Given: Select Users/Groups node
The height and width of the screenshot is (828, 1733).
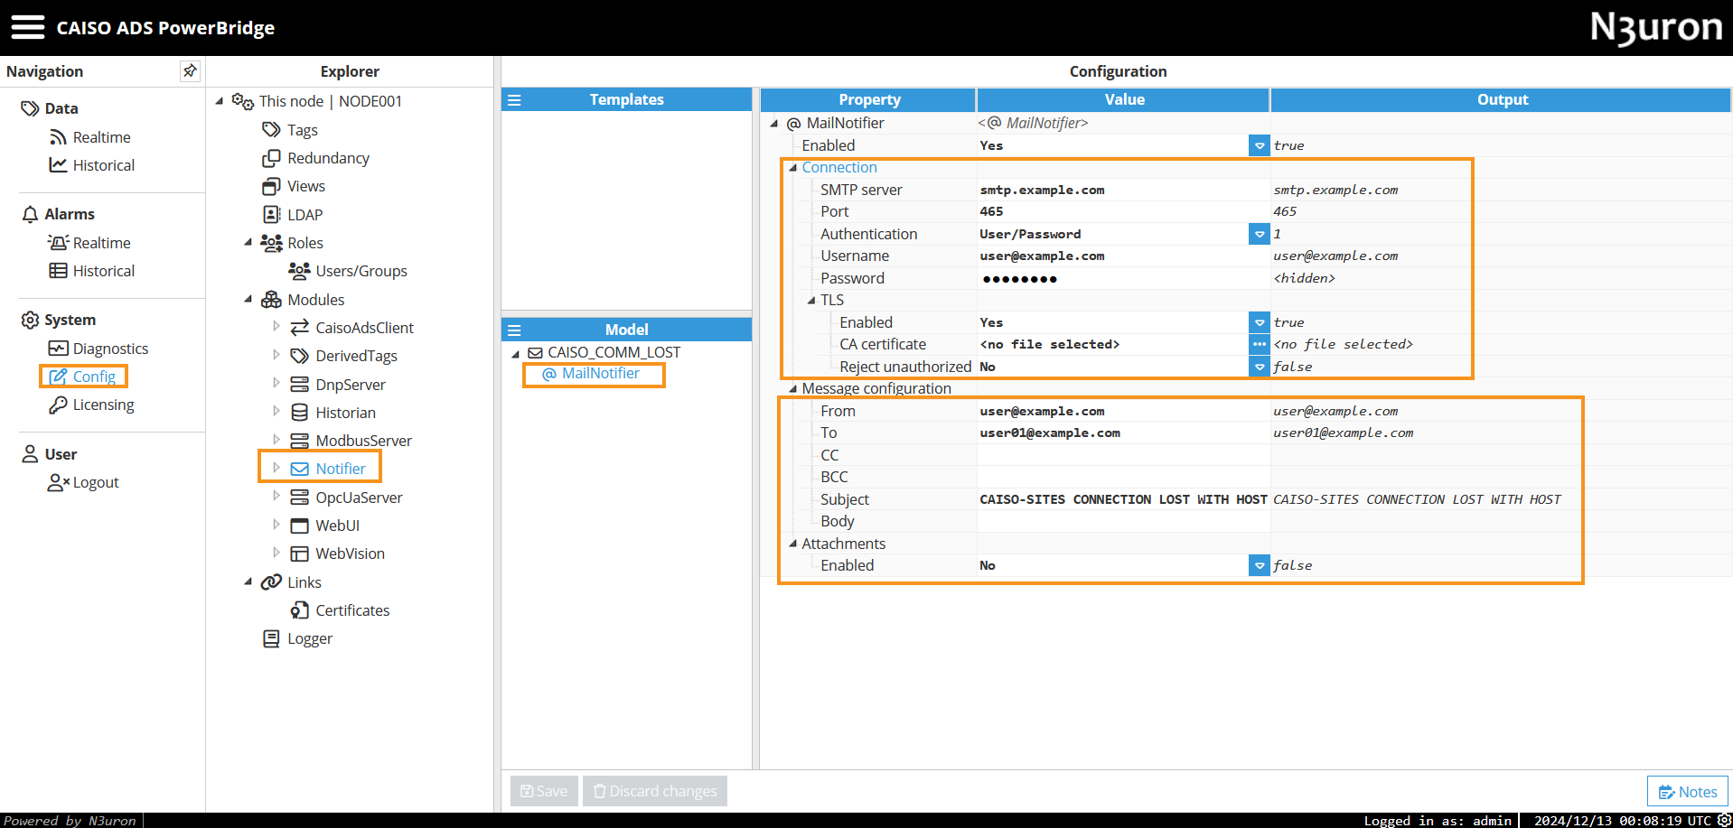Looking at the screenshot, I should pos(349,271).
